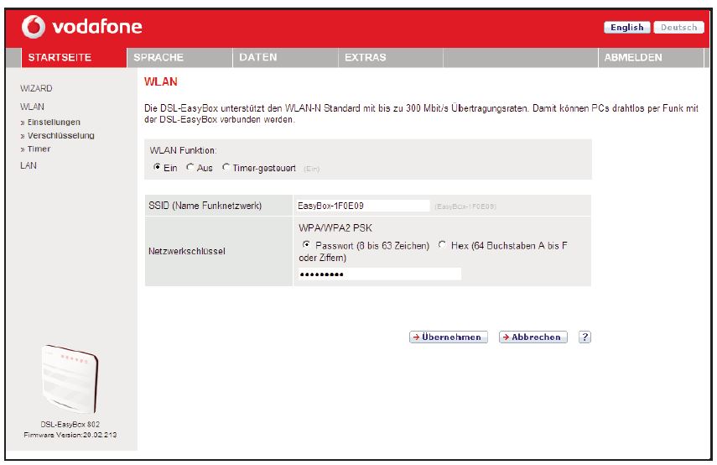
Task: Click the Abbrechen button
Action: (533, 337)
